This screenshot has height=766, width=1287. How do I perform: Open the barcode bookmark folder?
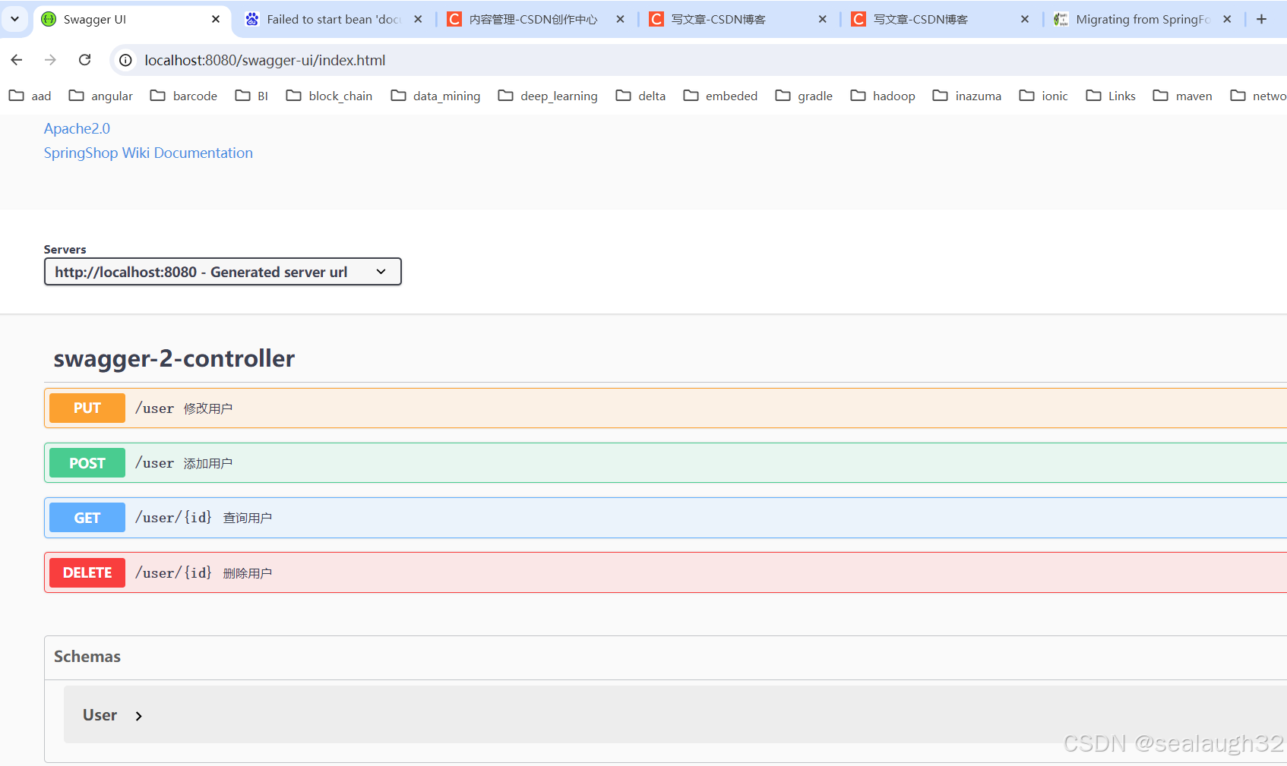[x=184, y=96]
